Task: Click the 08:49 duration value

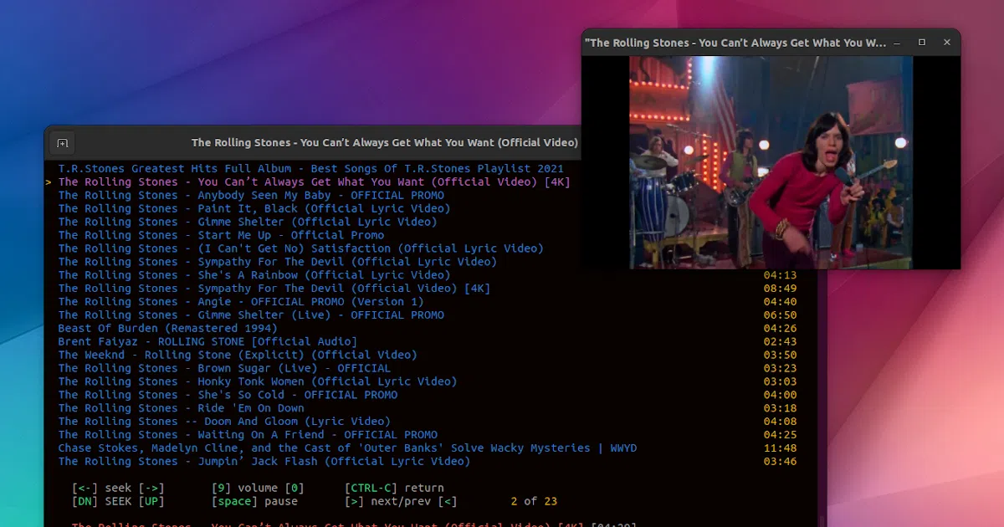Action: click(780, 289)
